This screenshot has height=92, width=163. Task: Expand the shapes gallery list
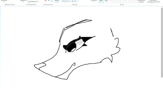click(x=78, y=1)
